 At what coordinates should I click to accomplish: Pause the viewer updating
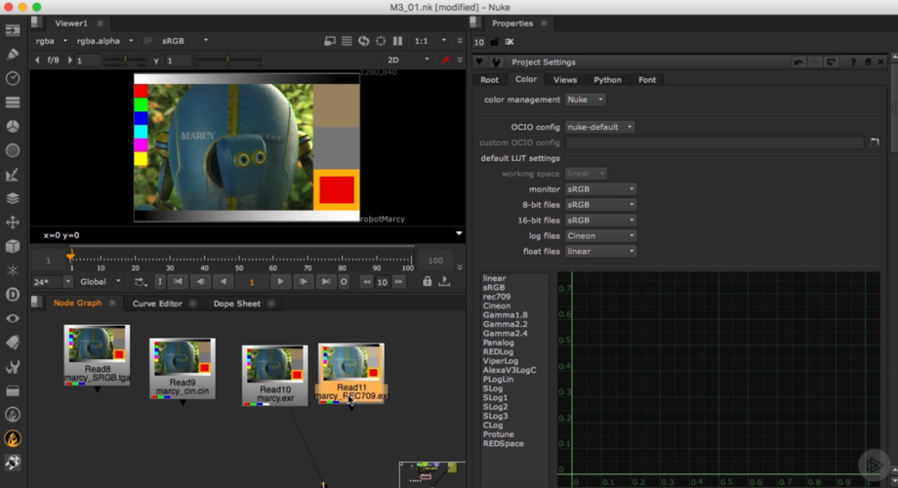397,41
